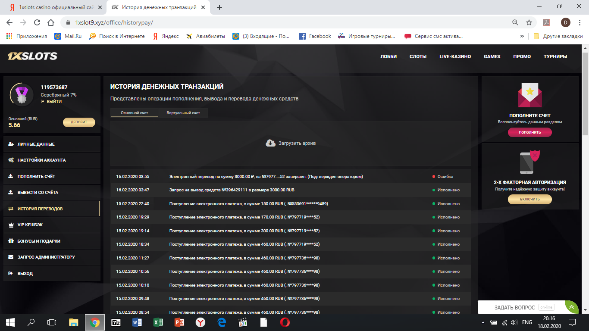Click the green chevron on the chat widget

coord(572,307)
